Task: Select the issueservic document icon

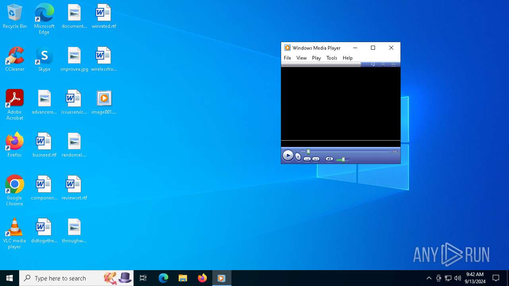Action: pyautogui.click(x=74, y=102)
